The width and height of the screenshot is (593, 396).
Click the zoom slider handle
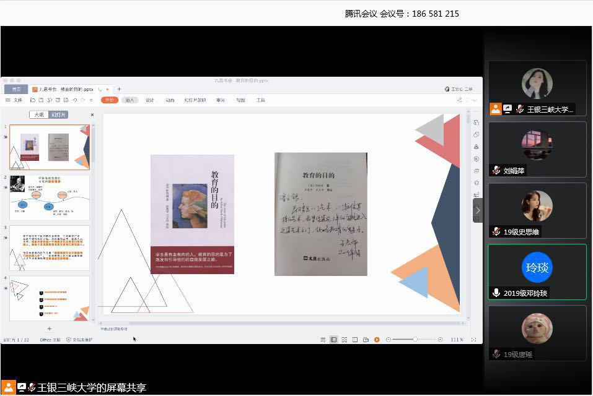tap(415, 339)
